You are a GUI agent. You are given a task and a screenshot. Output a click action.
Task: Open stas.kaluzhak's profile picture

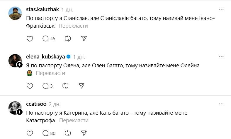[15, 14]
